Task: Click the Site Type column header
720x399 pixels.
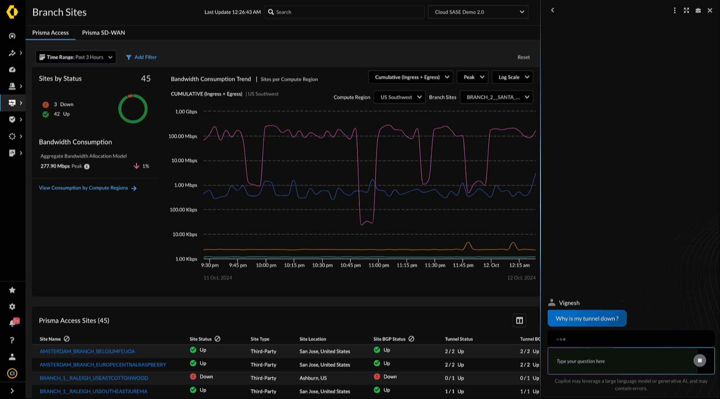Action: click(260, 339)
